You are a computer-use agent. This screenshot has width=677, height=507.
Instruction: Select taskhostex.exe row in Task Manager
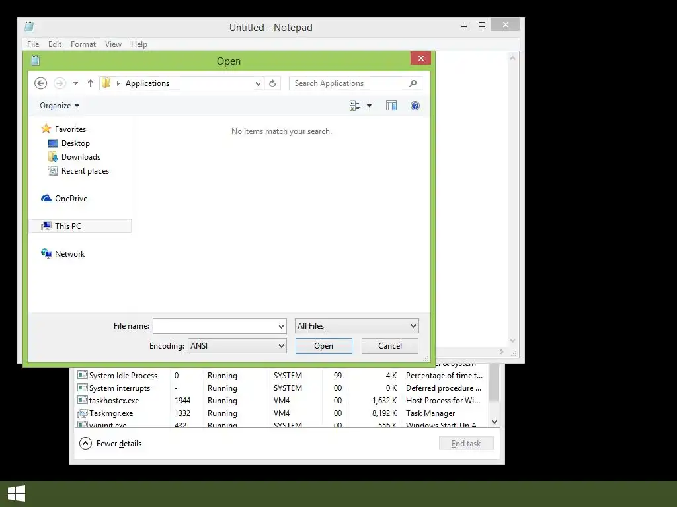[x=282, y=401]
